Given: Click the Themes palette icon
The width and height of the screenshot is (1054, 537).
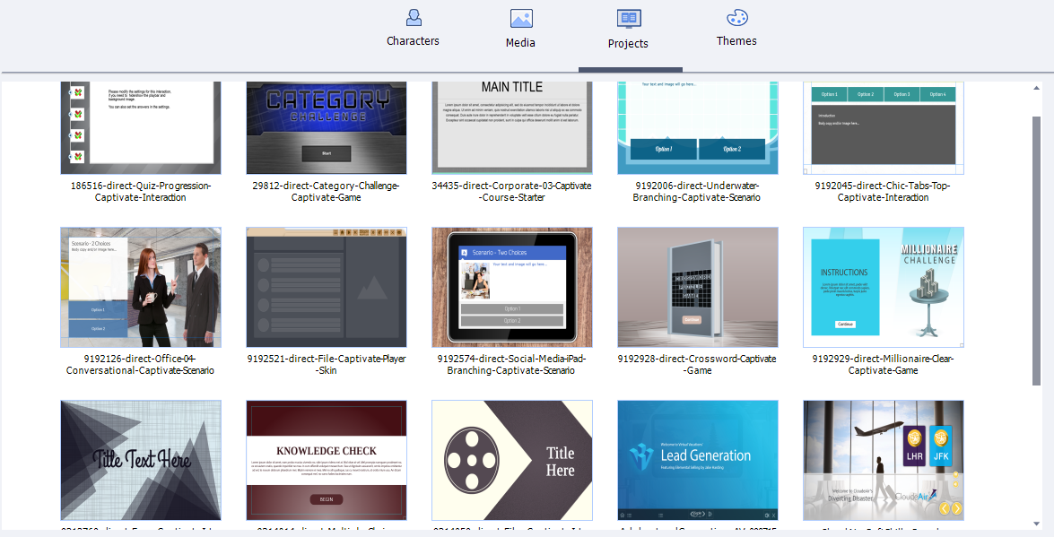Looking at the screenshot, I should tap(736, 17).
